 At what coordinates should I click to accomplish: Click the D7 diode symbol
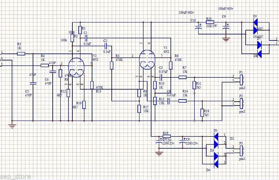coord(259,45)
